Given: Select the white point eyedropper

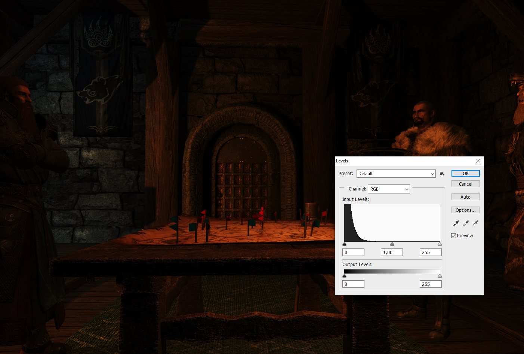Looking at the screenshot, I should 475,223.
